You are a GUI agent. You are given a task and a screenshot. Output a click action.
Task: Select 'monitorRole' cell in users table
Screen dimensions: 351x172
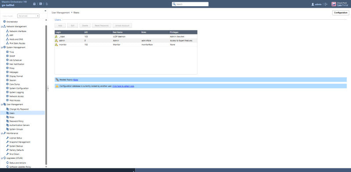[x=147, y=45]
